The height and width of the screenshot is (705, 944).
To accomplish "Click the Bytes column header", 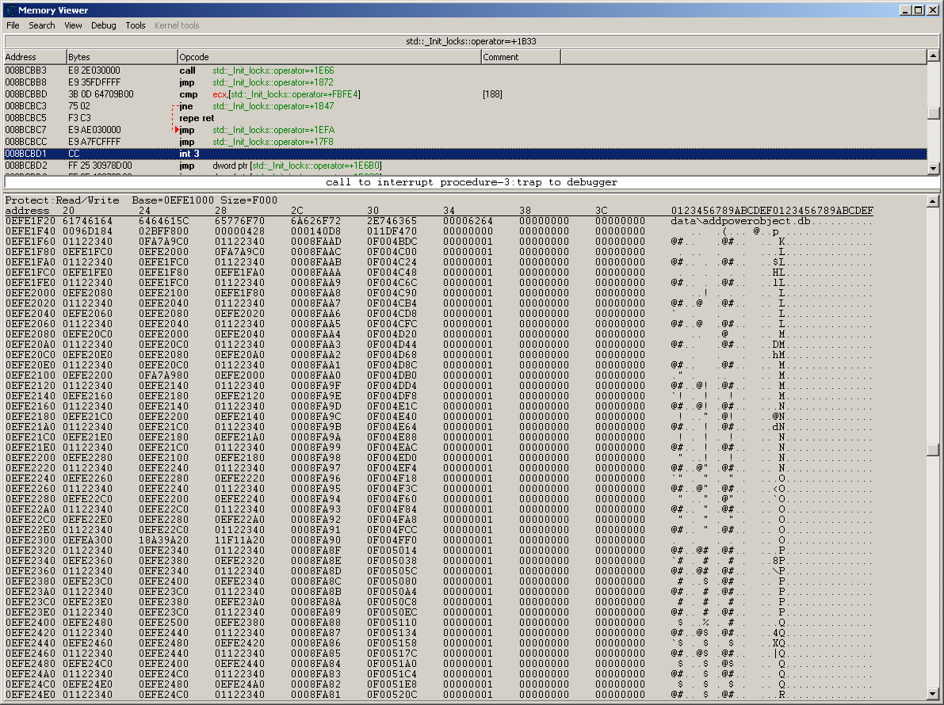I will coord(120,57).
